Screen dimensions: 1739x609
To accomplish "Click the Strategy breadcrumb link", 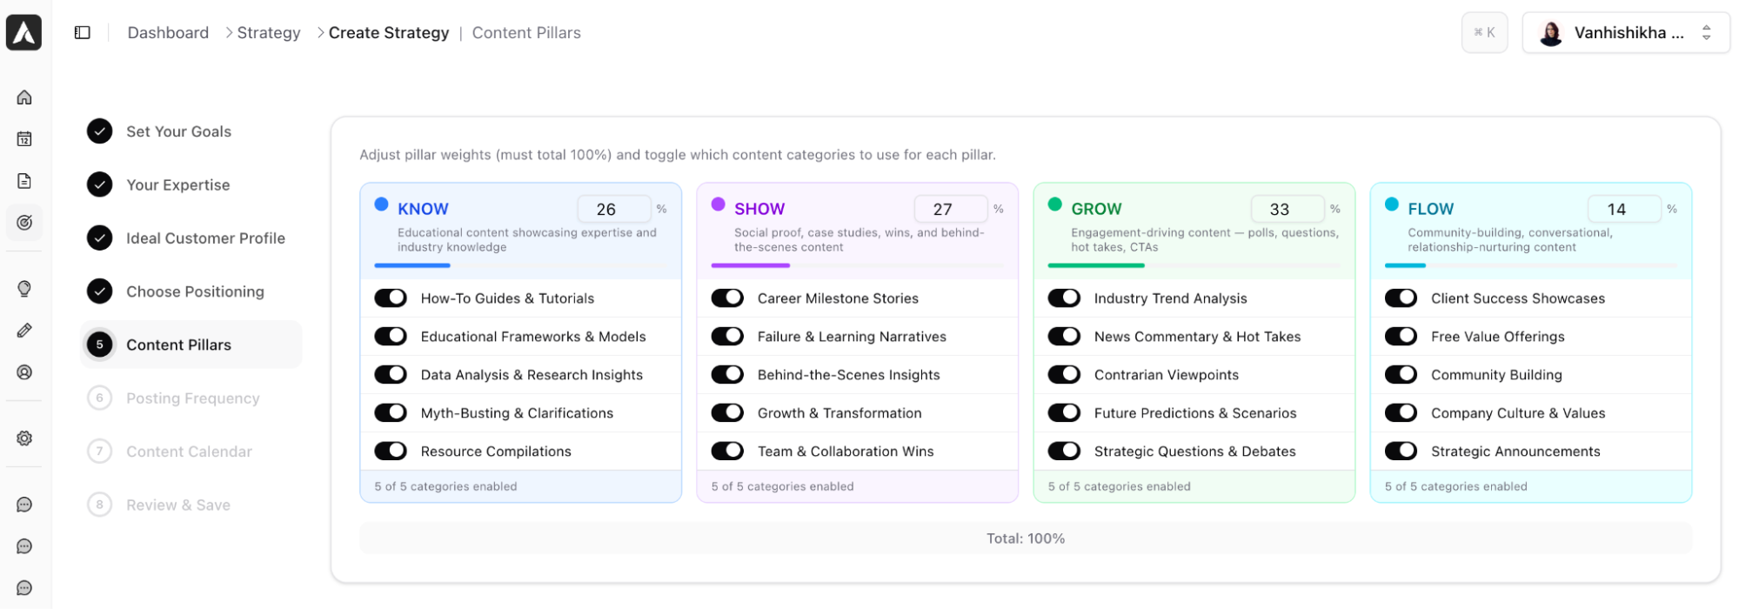I will pyautogui.click(x=269, y=33).
